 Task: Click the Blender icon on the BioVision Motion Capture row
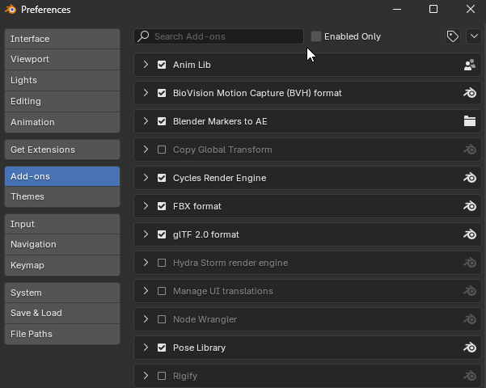coord(469,93)
